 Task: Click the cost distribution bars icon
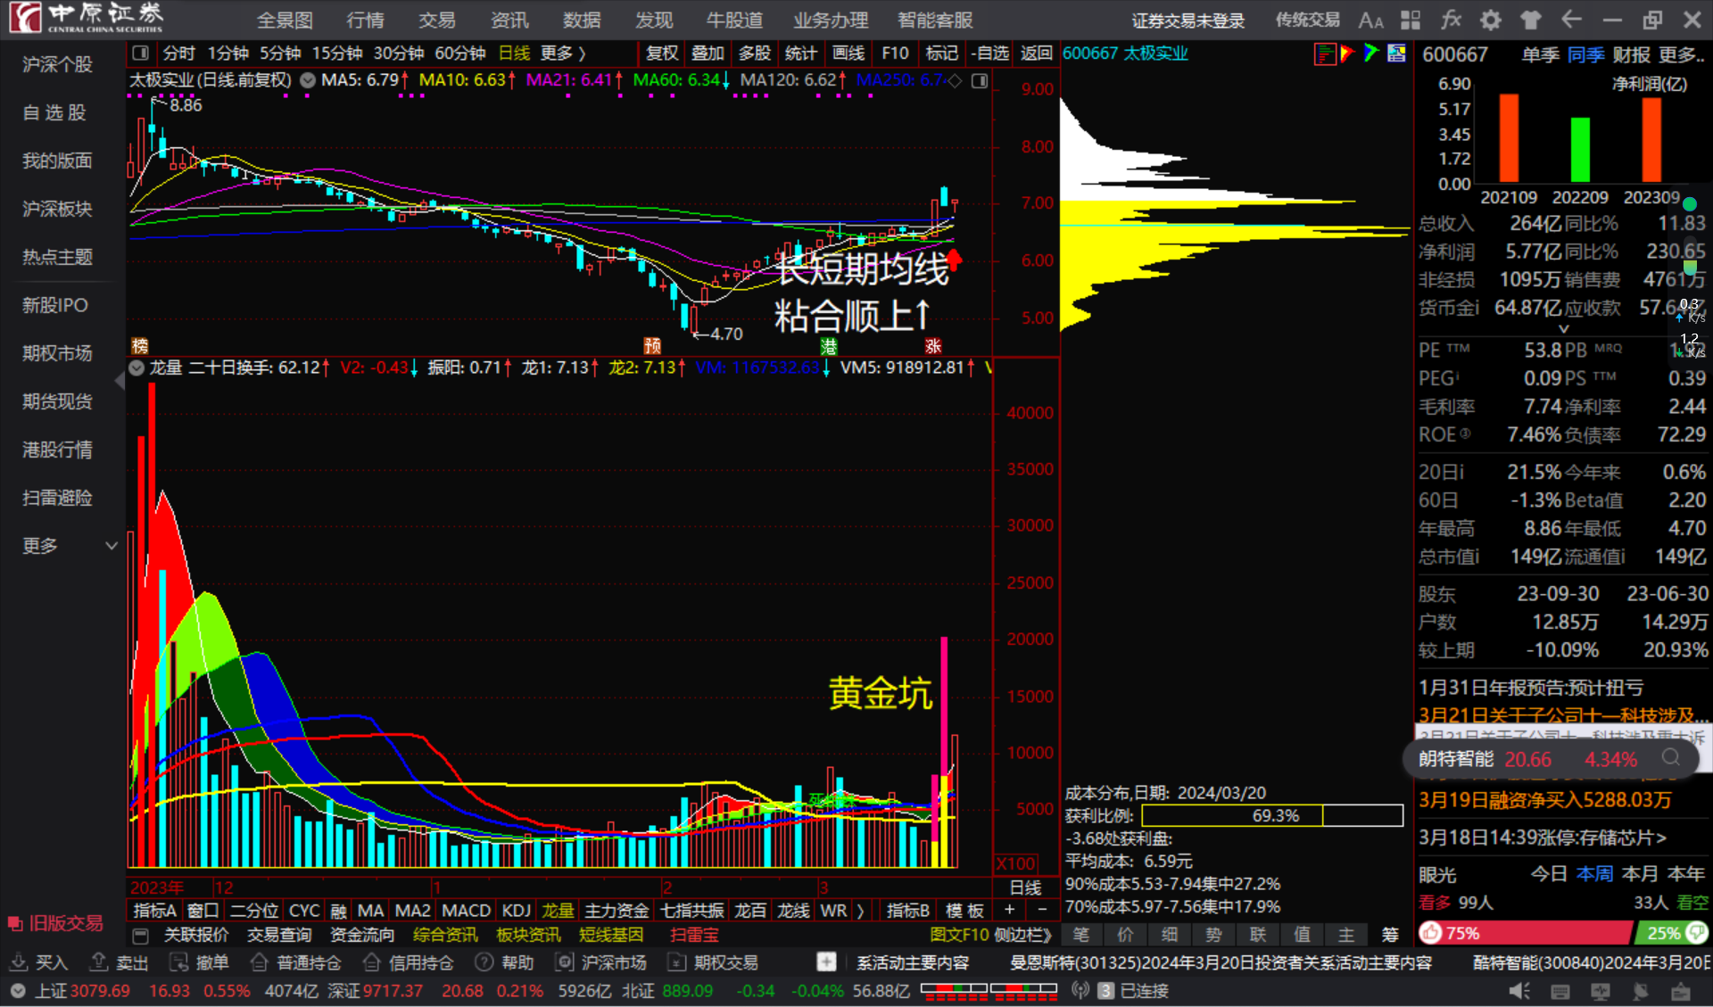click(1324, 54)
